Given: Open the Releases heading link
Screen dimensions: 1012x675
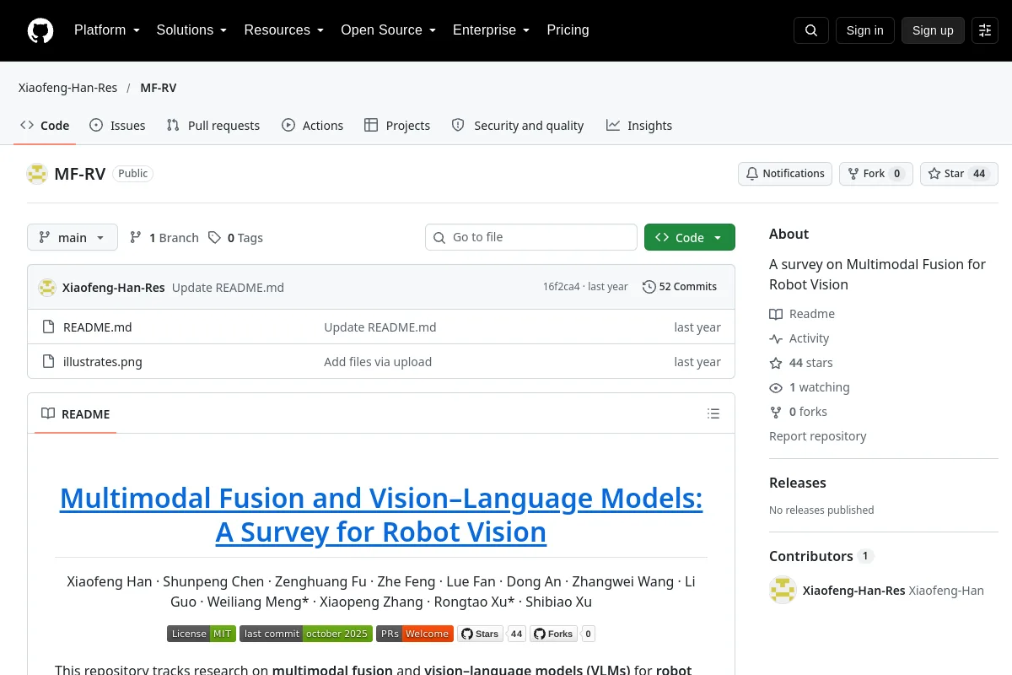Looking at the screenshot, I should (798, 483).
